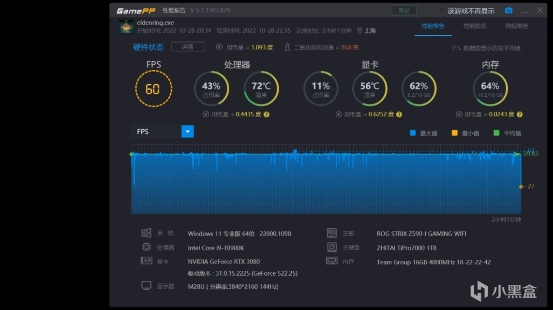This screenshot has width=553, height=310.
Task: Click the green 平均值 legend swatch
Action: click(496, 133)
